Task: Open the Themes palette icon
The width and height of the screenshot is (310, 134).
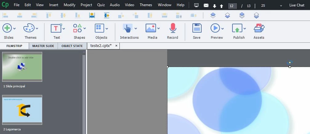Action: [29, 28]
